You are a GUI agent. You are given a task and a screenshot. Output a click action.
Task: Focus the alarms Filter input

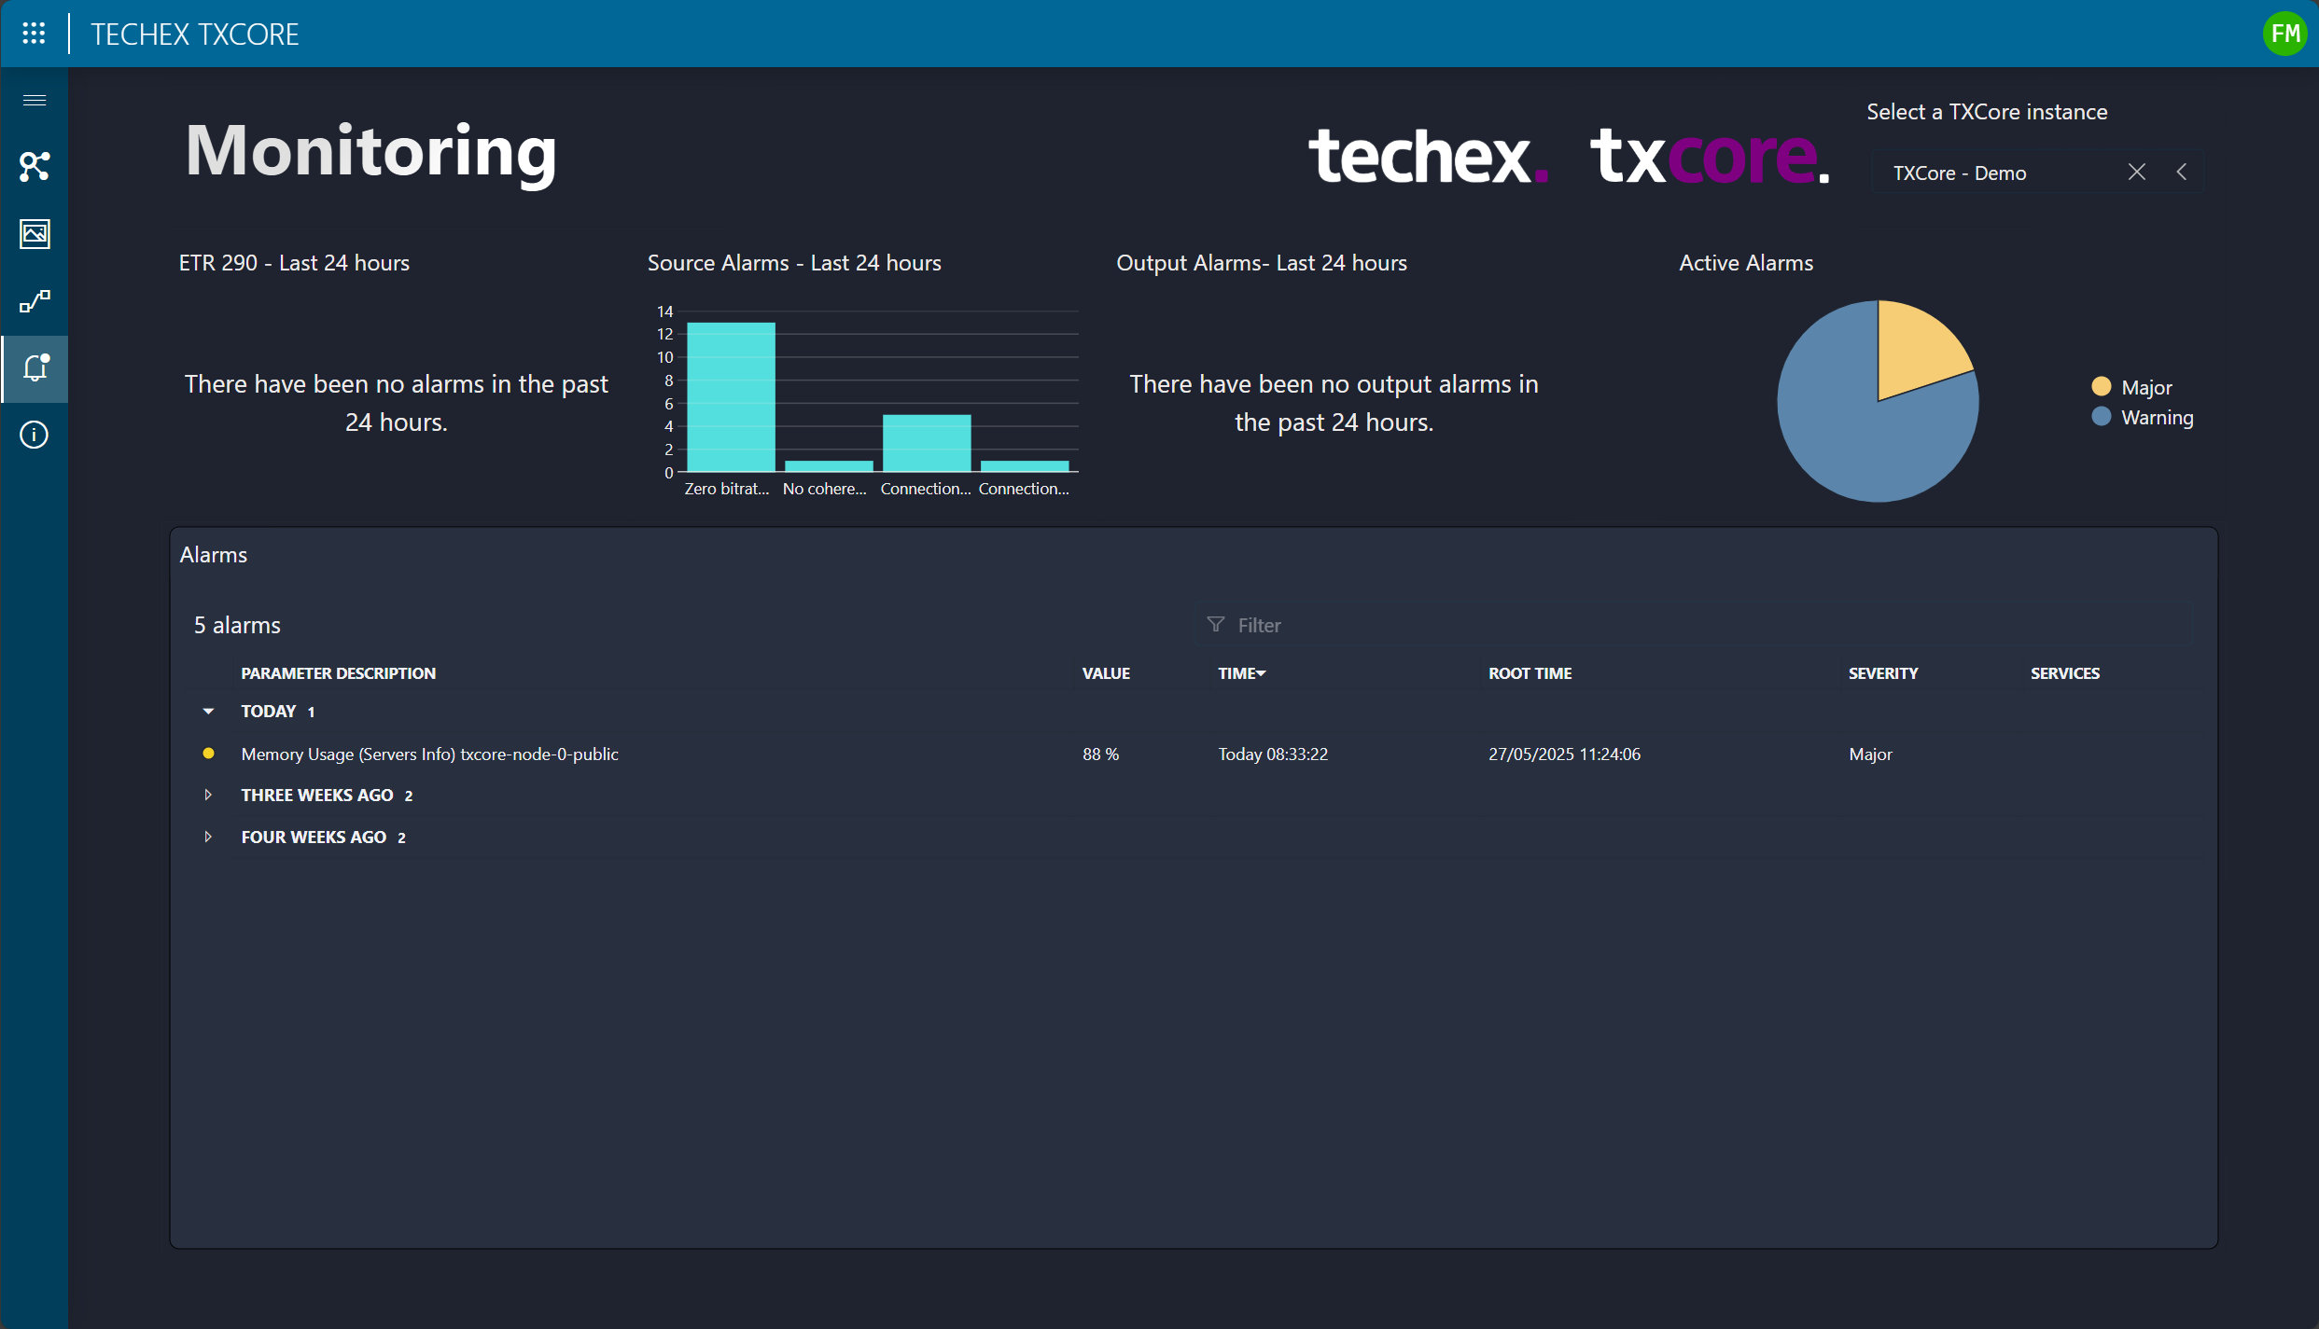pos(1698,625)
